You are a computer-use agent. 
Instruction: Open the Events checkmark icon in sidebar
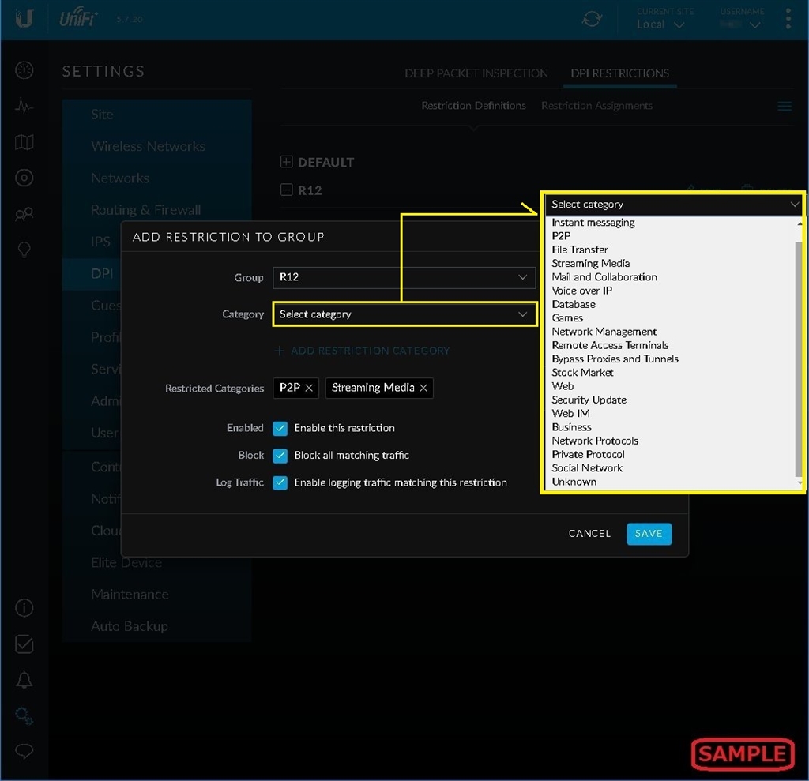24,644
